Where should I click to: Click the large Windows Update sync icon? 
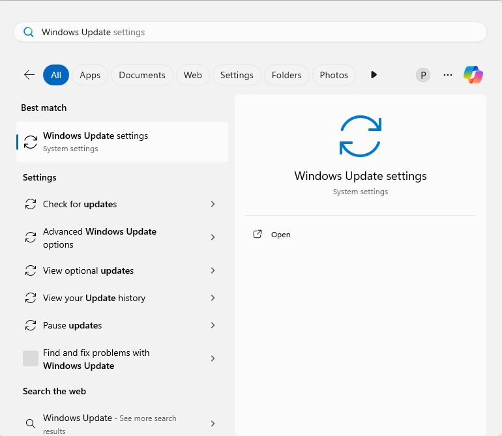pos(360,136)
